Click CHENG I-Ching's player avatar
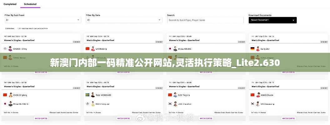The image size is (330, 125). coord(10,49)
